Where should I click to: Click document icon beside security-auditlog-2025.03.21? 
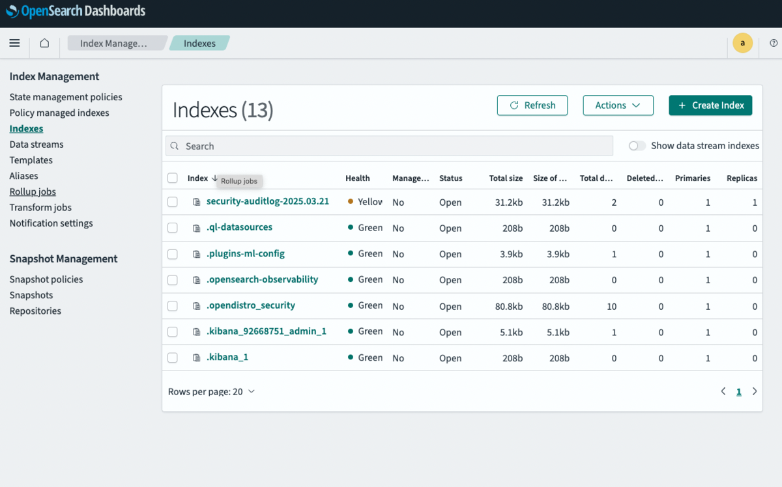(196, 202)
